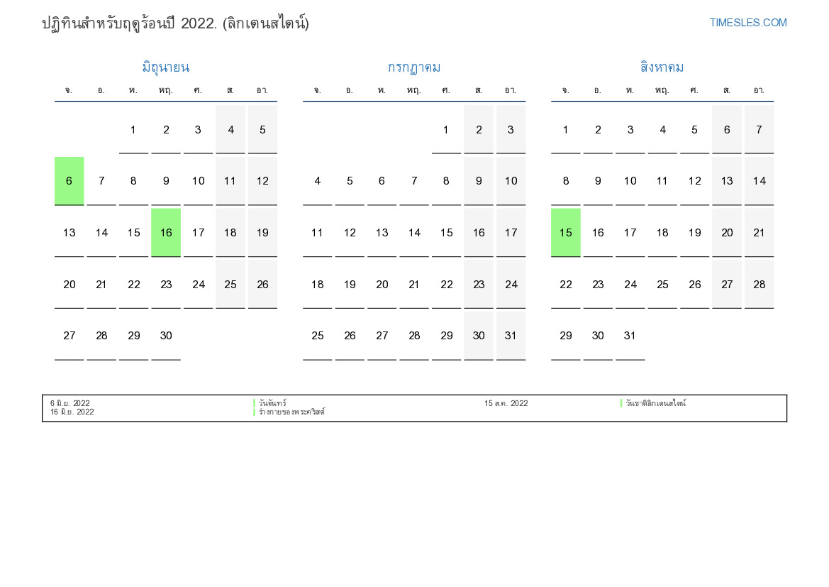Viewport: 829px width, 587px height.
Task: Select day 29 in กรกฎาคม
Action: click(x=446, y=336)
